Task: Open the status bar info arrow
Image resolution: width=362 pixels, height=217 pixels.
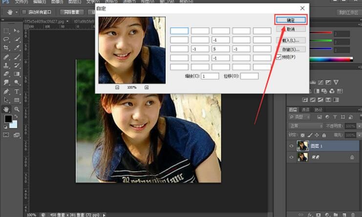Action: 104,215
